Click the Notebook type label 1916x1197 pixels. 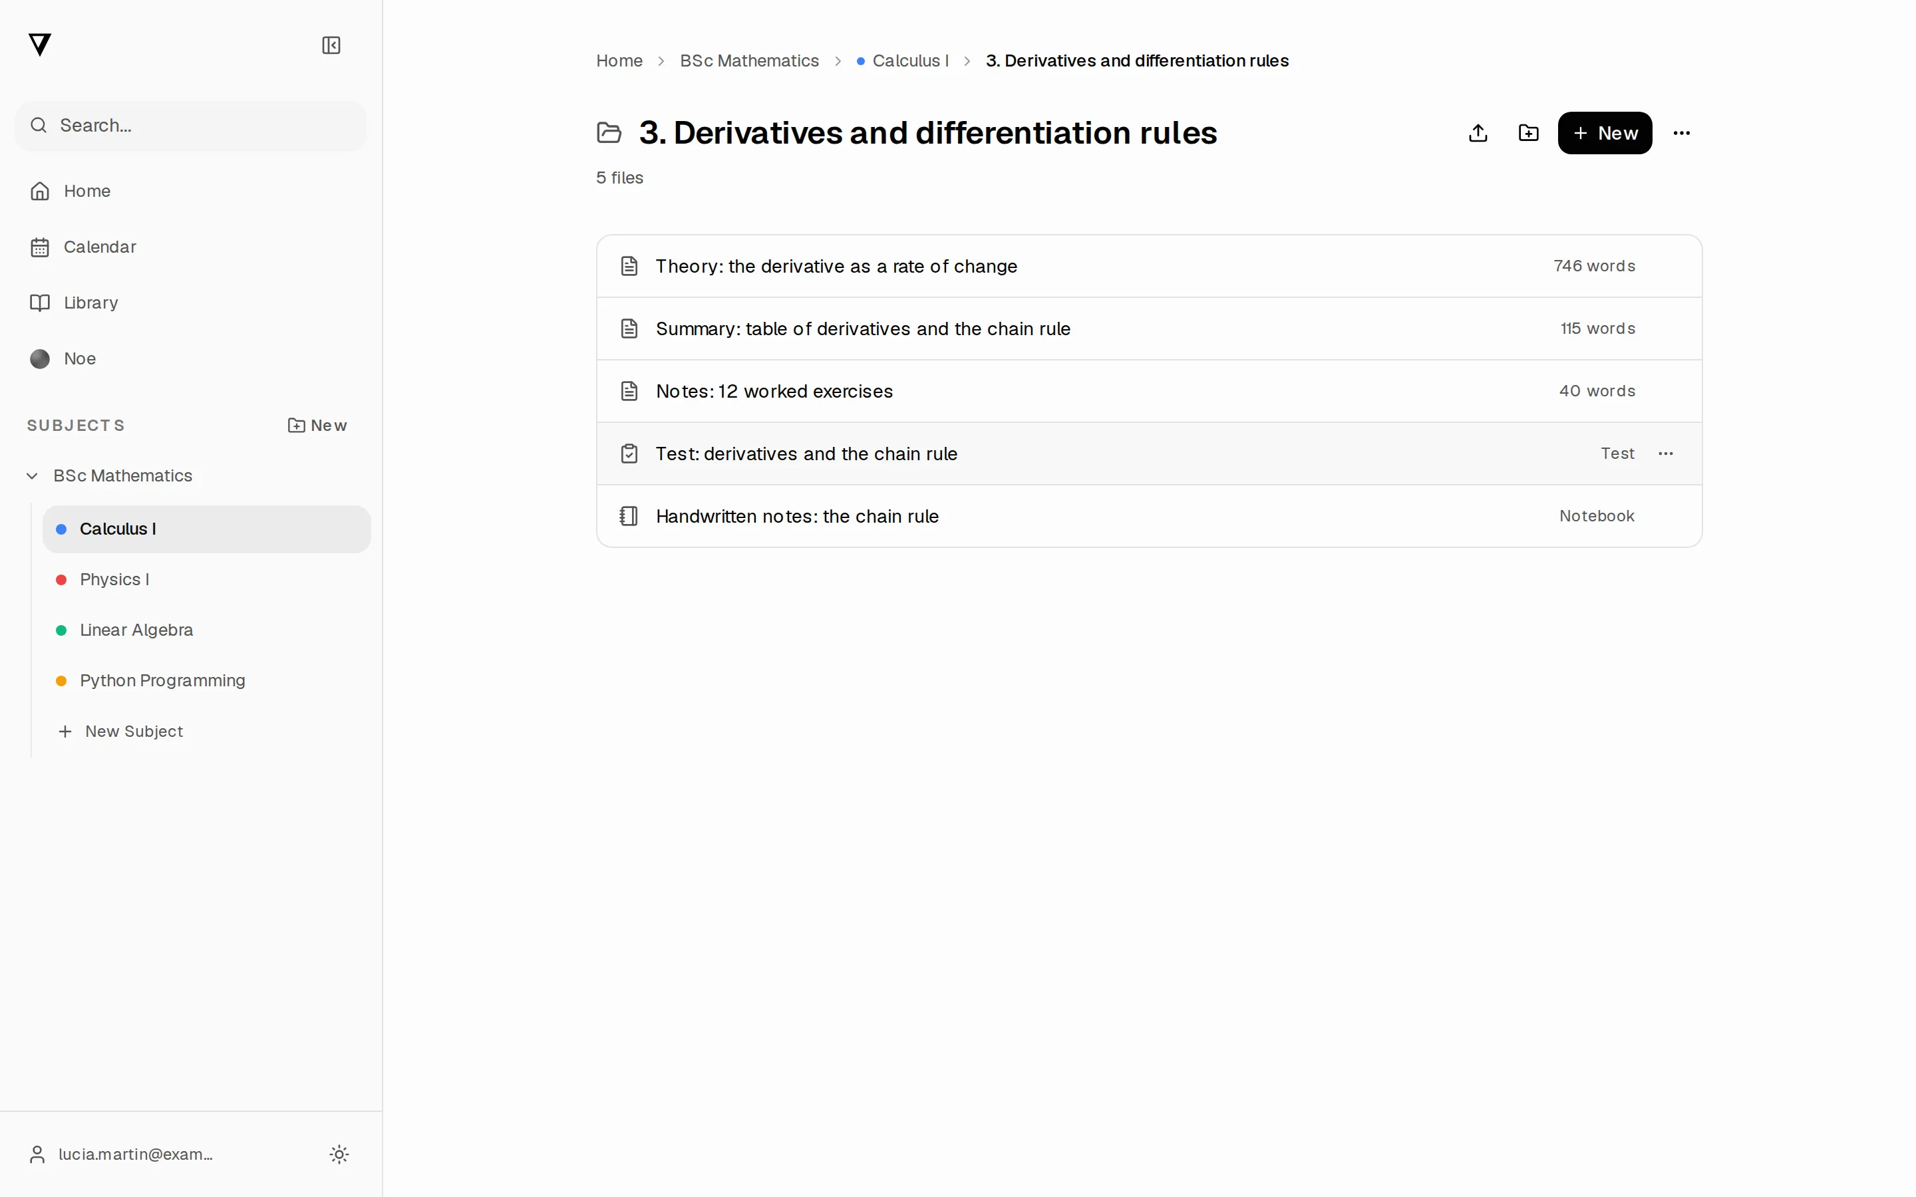coord(1596,516)
